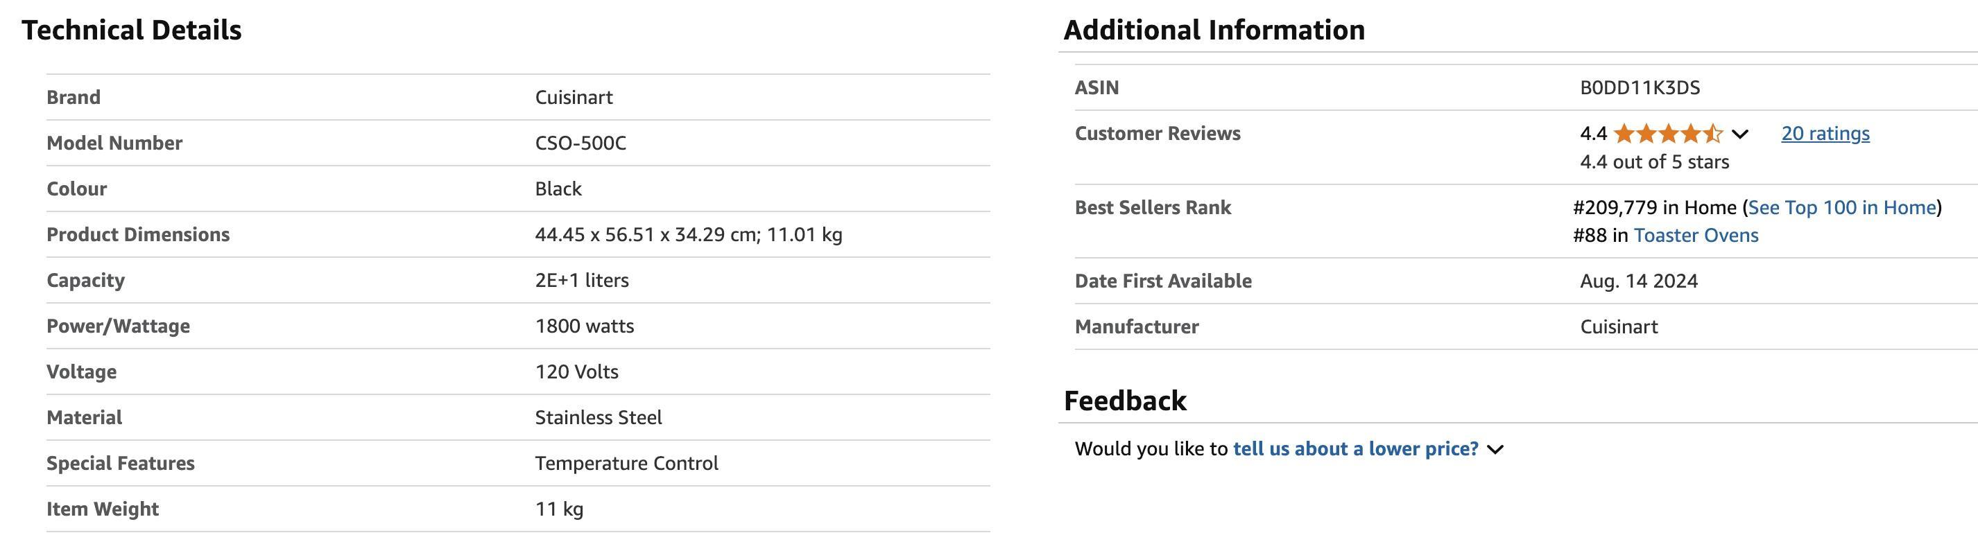The width and height of the screenshot is (1978, 560).
Task: Click the Feedback section heading
Action: 1125,401
